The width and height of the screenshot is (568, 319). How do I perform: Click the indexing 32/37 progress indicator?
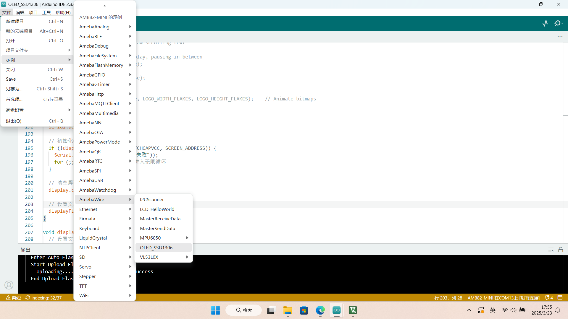(43, 298)
